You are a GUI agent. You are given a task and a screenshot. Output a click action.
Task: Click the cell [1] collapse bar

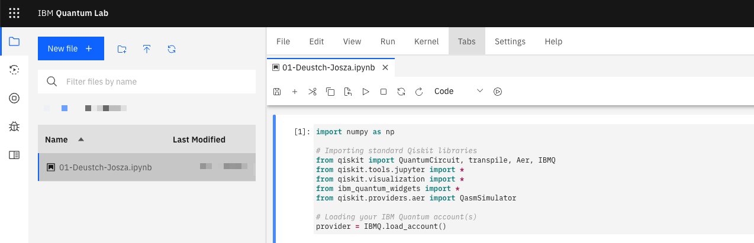click(x=275, y=179)
